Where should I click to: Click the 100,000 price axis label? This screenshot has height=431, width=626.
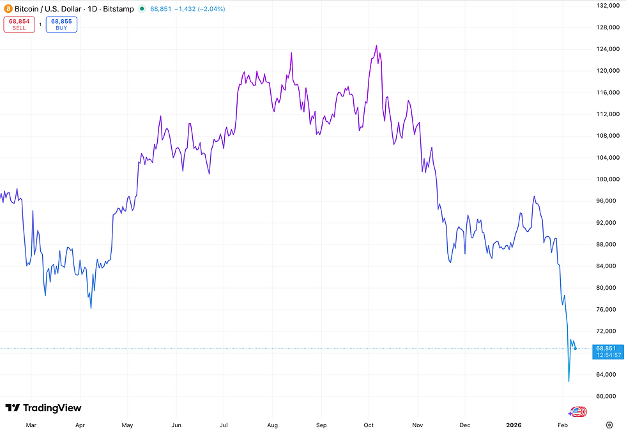tap(607, 179)
